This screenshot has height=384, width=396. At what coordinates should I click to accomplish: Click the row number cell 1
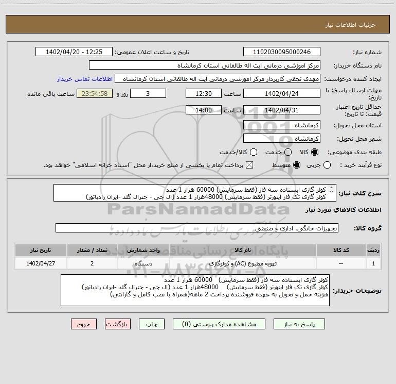373,263
